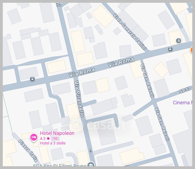This screenshot has height=169, width=195.
Task: Click the bus stop icon left of Via Pirandello
Action: 33,79
